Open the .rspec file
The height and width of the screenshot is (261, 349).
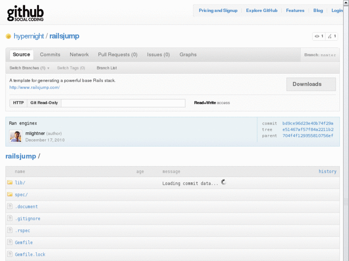[23, 231]
